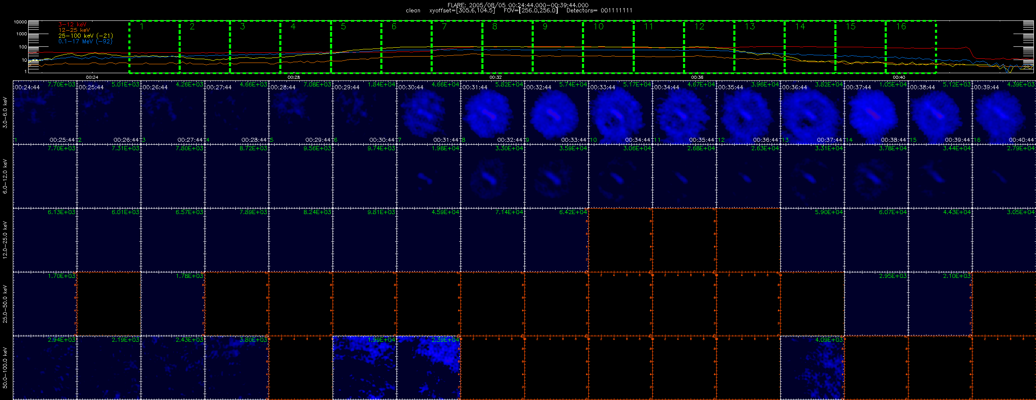The height and width of the screenshot is (400, 1036).
Task: Click the 50.0-100.0 keV row label
Action: click(x=5, y=368)
